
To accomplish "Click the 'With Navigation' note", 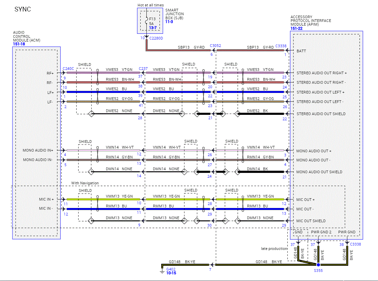I will tap(85, 183).
